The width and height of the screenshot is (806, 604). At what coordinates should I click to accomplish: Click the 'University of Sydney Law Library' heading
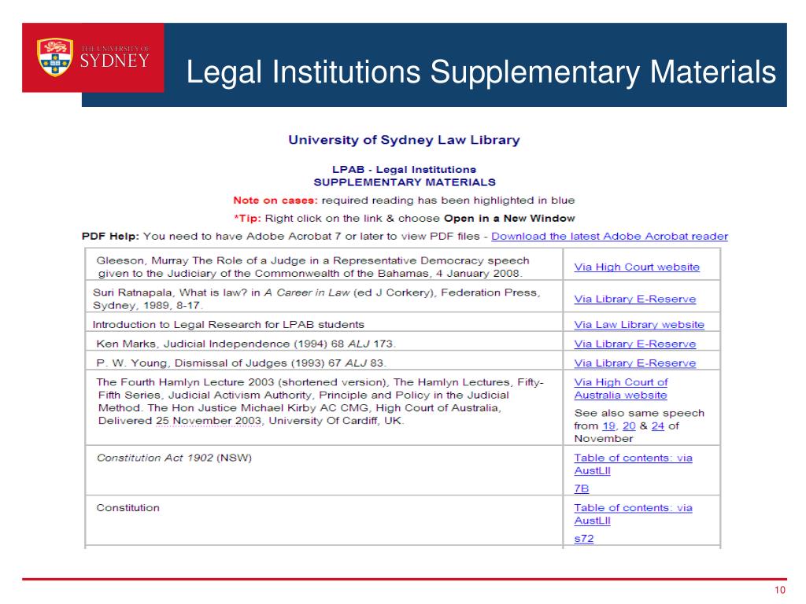pos(404,140)
